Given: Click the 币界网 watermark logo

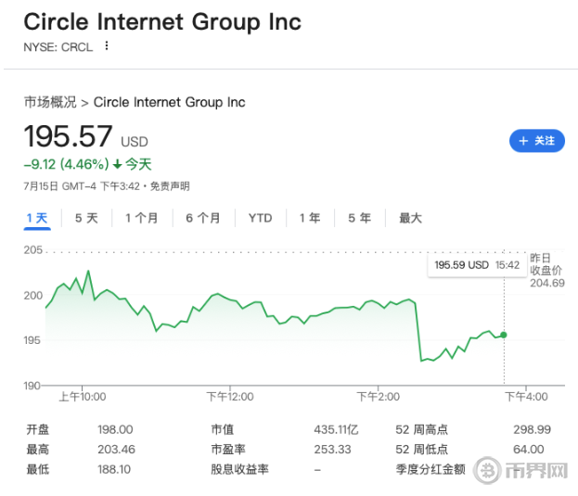Looking at the screenshot, I should click(x=520, y=470).
